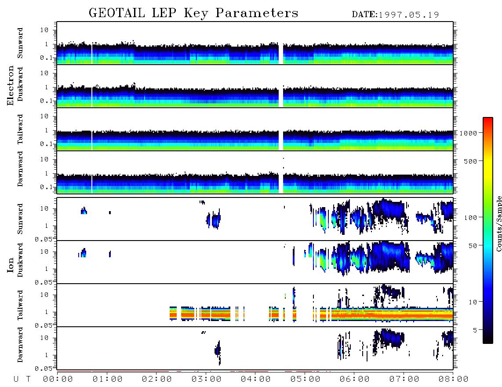
Task: Click the 500 colorbar tick label
Action: (471, 161)
